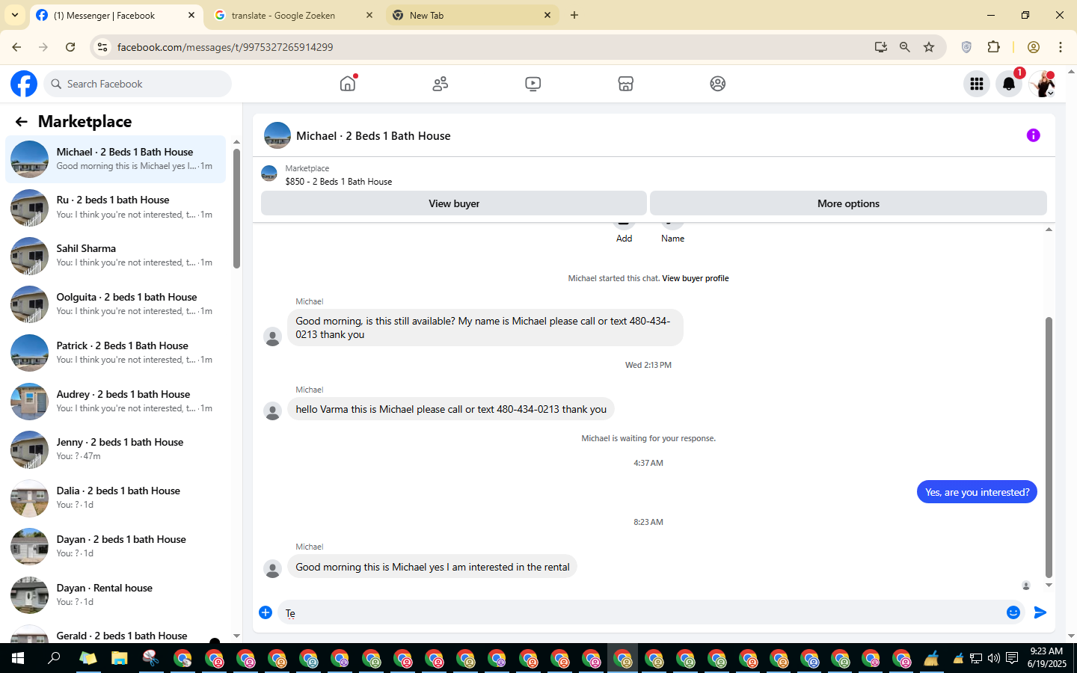Open the Chrome three-dot menu
1077x673 pixels.
click(1061, 47)
